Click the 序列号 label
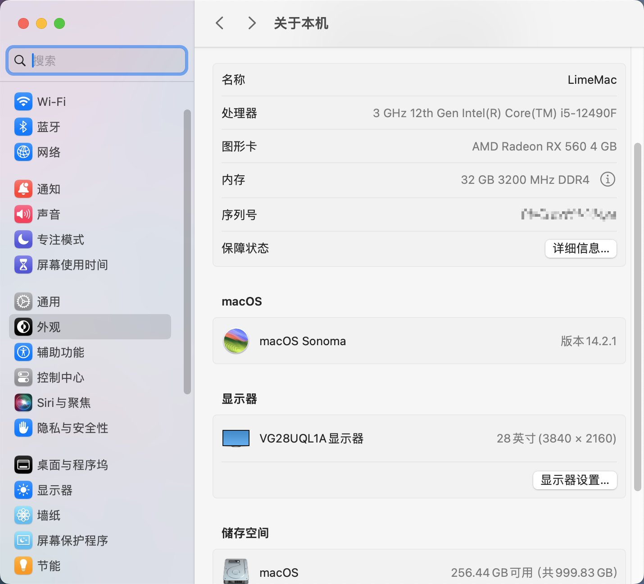Viewport: 644px width, 584px height. pyautogui.click(x=239, y=215)
